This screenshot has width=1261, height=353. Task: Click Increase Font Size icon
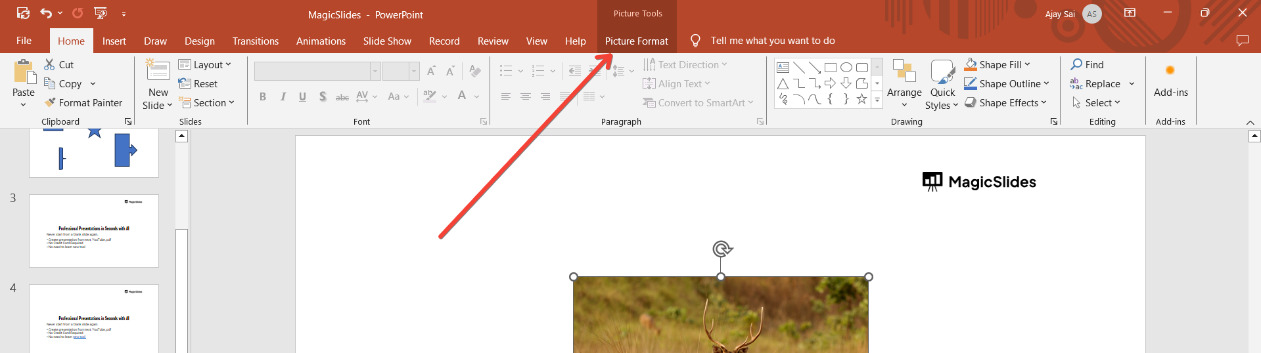(x=431, y=71)
